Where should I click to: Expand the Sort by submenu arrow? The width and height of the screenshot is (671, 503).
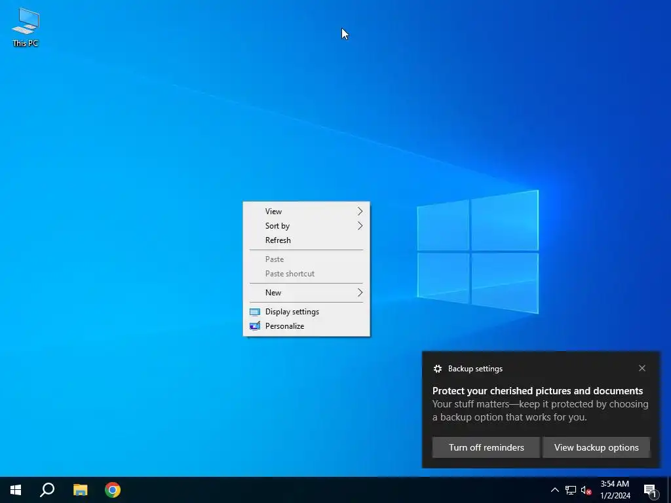(x=360, y=226)
